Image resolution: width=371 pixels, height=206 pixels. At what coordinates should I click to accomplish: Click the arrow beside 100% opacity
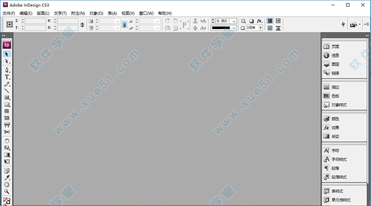click(x=260, y=27)
